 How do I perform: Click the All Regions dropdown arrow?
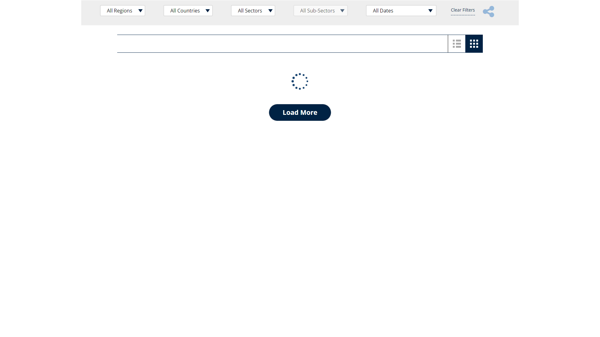[x=140, y=11]
